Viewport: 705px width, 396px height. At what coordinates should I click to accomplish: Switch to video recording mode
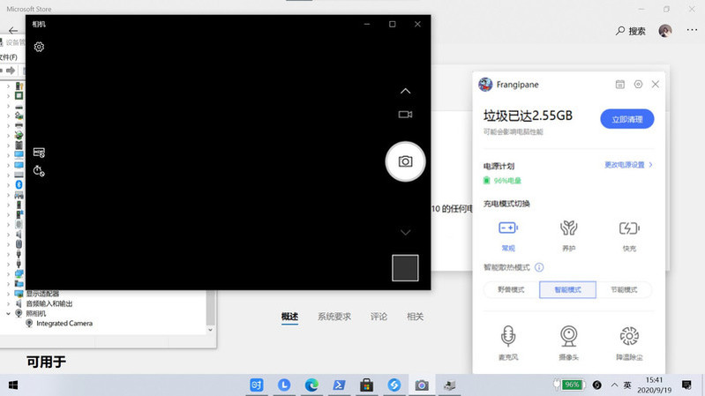(x=405, y=115)
